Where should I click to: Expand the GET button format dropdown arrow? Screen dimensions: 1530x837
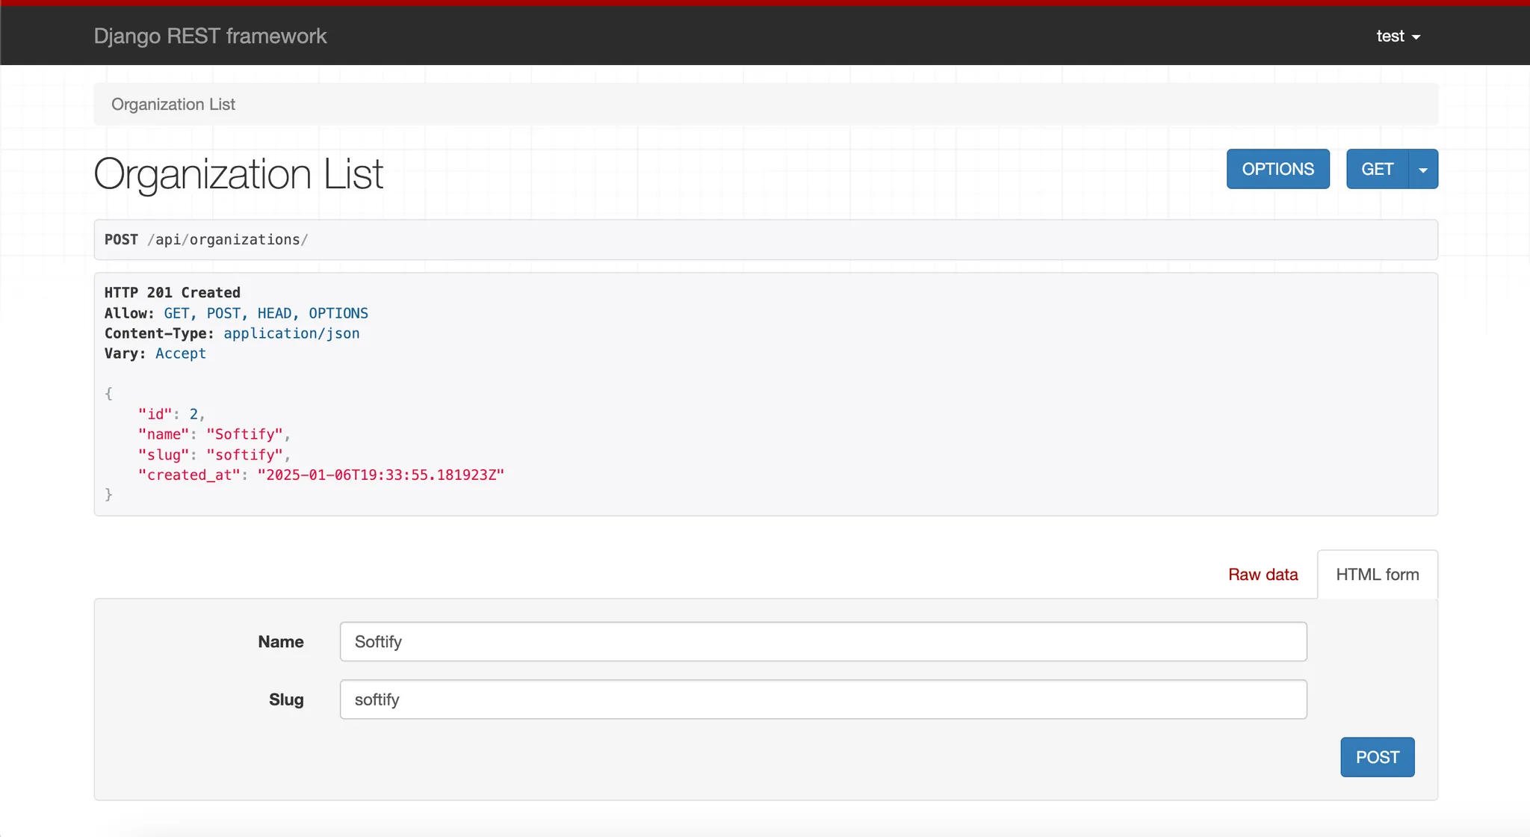point(1423,169)
